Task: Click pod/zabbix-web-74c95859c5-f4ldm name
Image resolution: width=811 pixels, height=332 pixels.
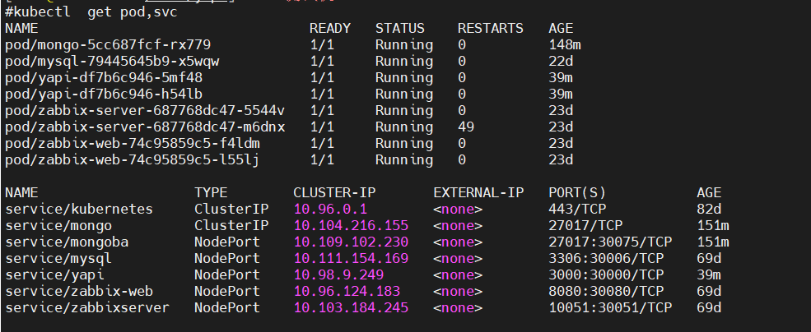Action: pos(133,144)
